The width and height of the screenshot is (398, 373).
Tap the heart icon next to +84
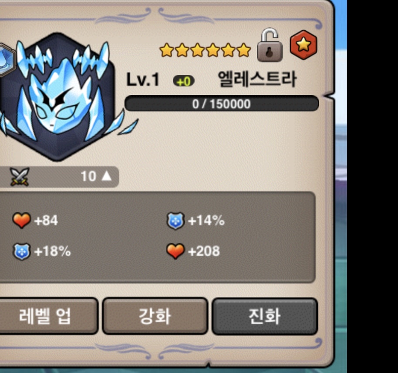click(22, 220)
